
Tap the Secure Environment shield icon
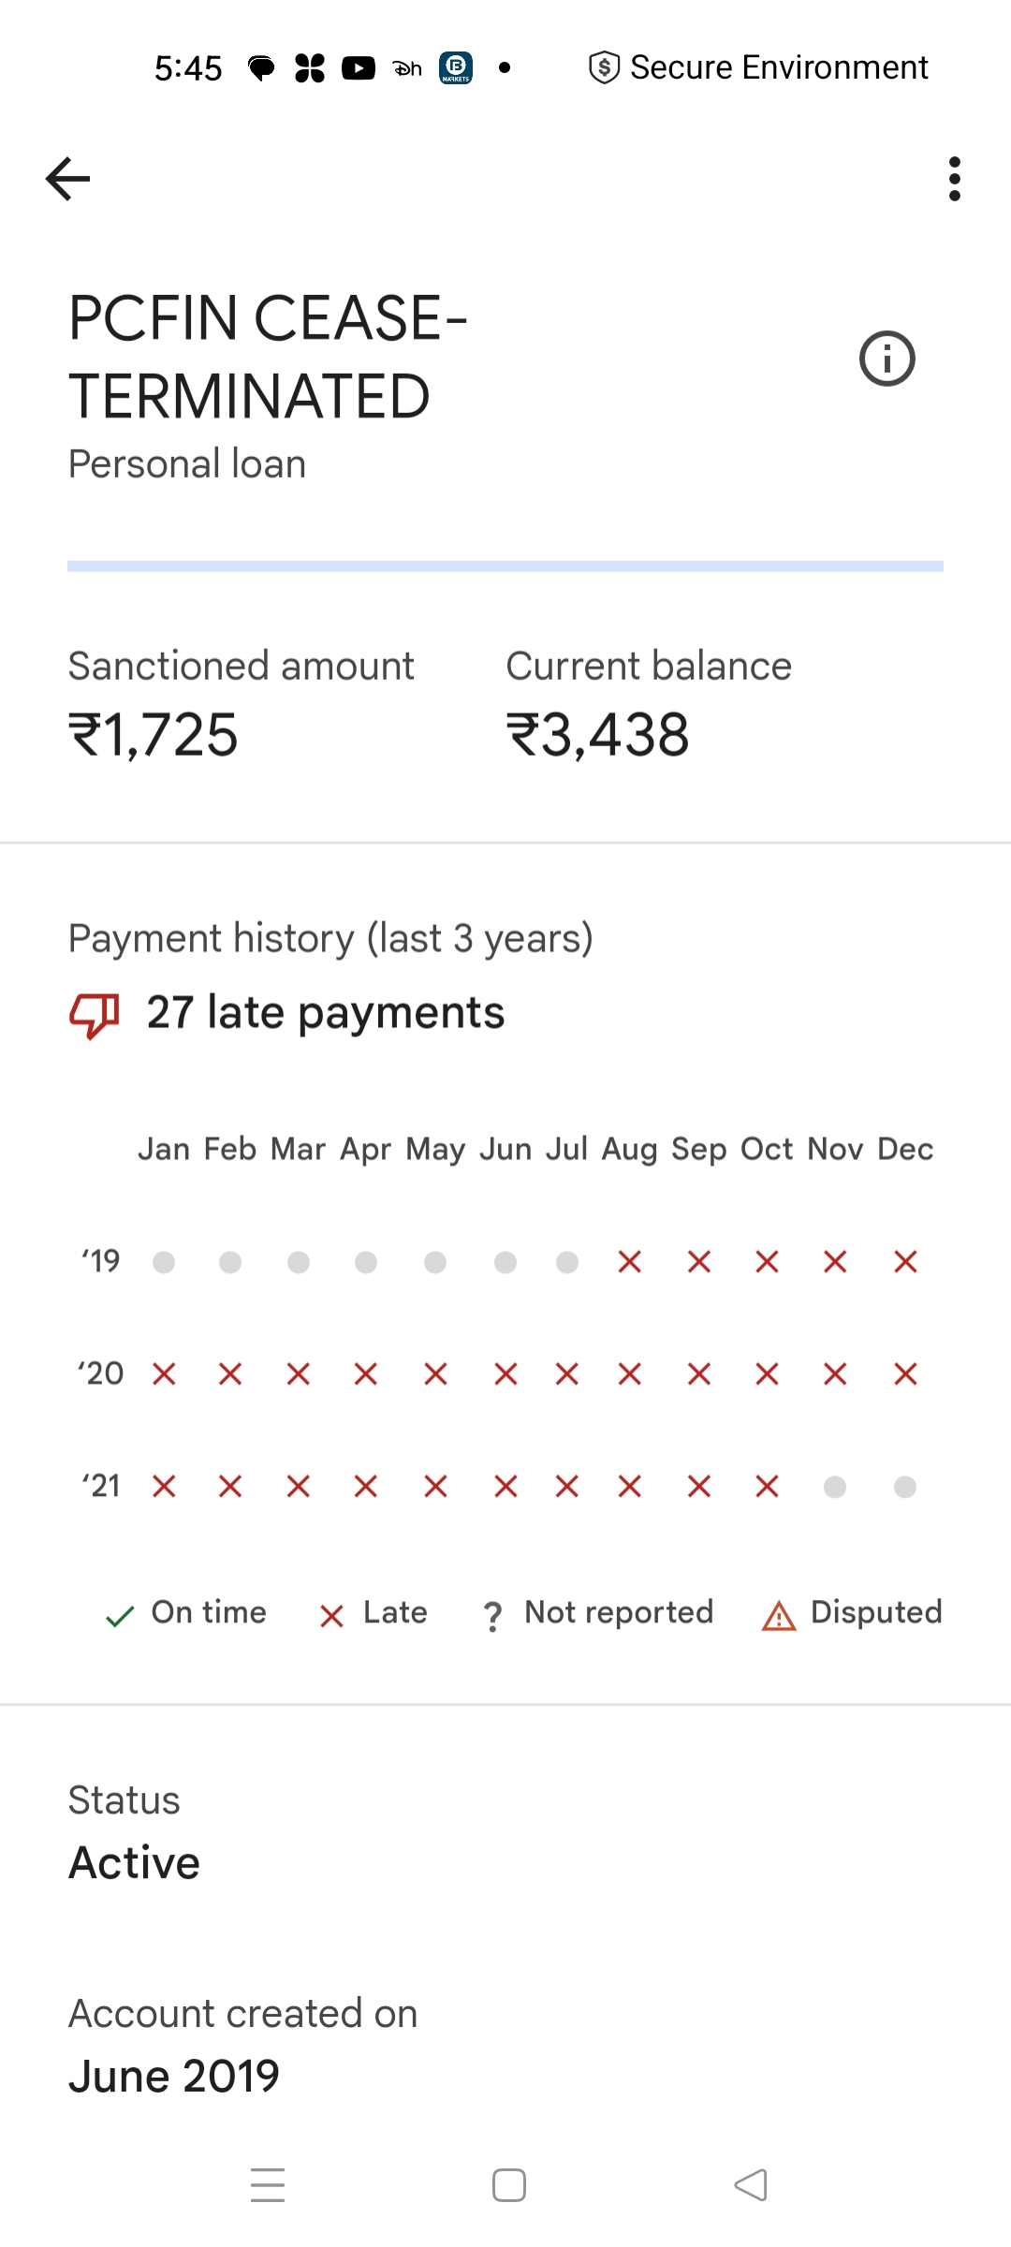click(x=604, y=67)
